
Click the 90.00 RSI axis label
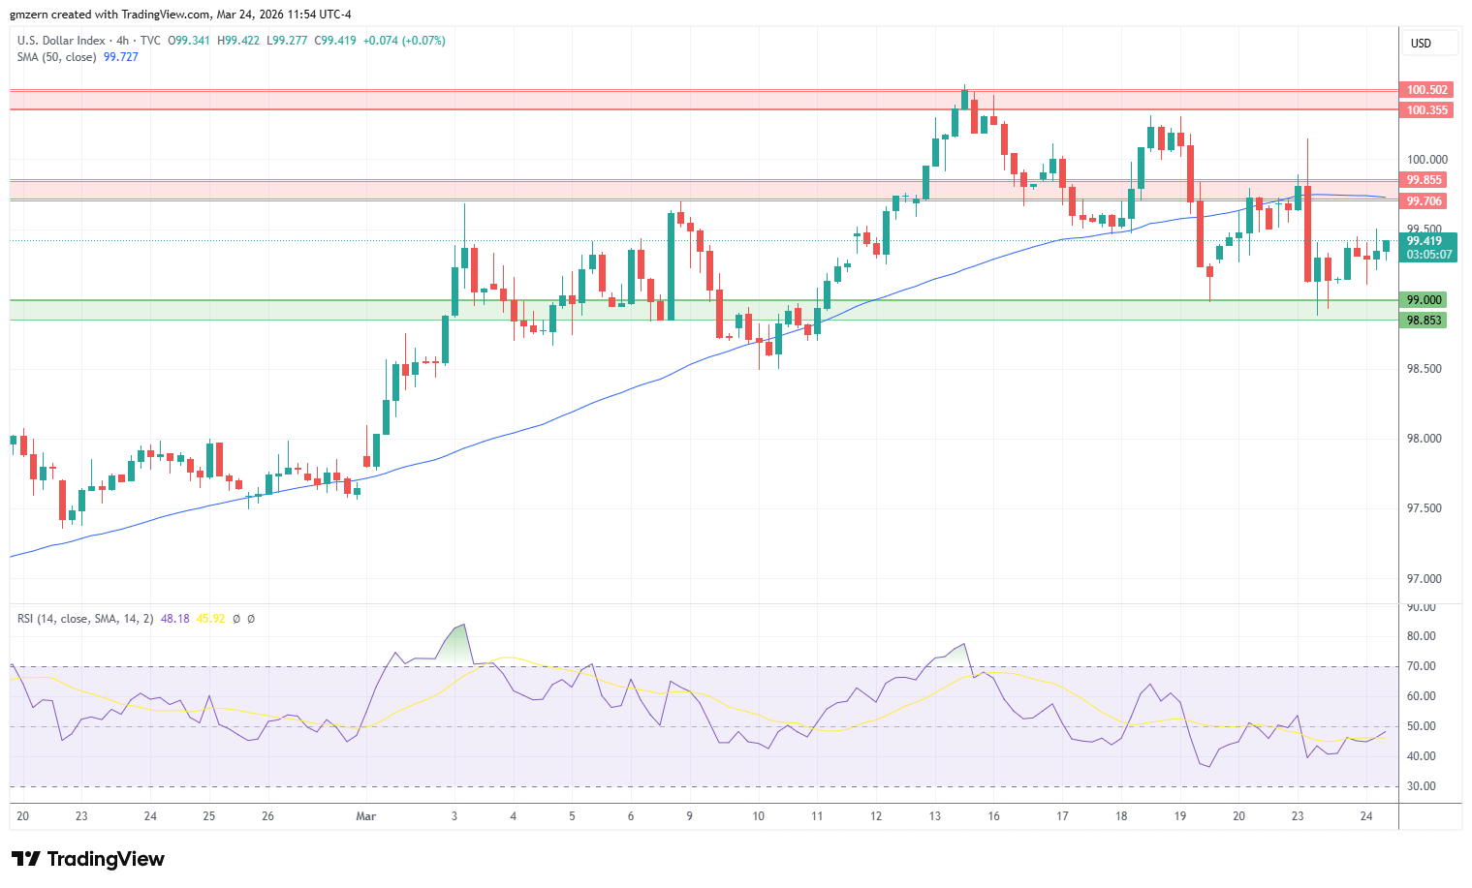(1422, 607)
